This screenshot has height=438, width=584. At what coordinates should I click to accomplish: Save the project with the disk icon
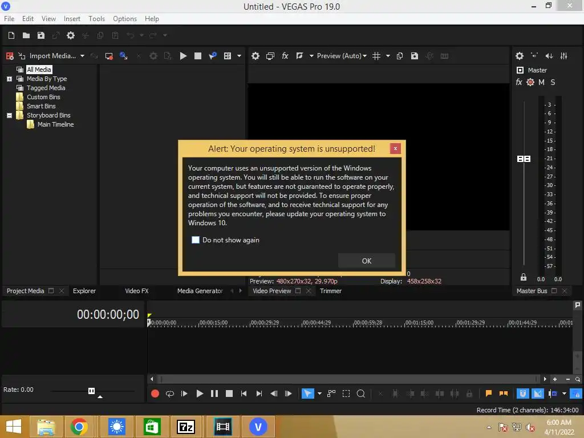(x=41, y=35)
